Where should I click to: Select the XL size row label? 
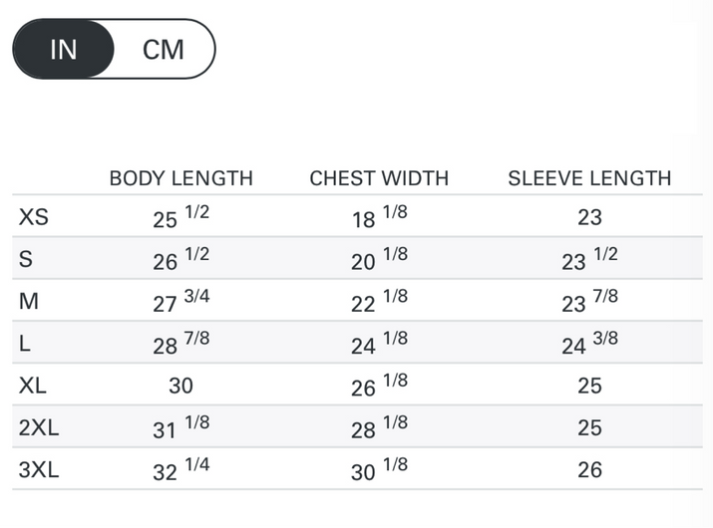[33, 386]
